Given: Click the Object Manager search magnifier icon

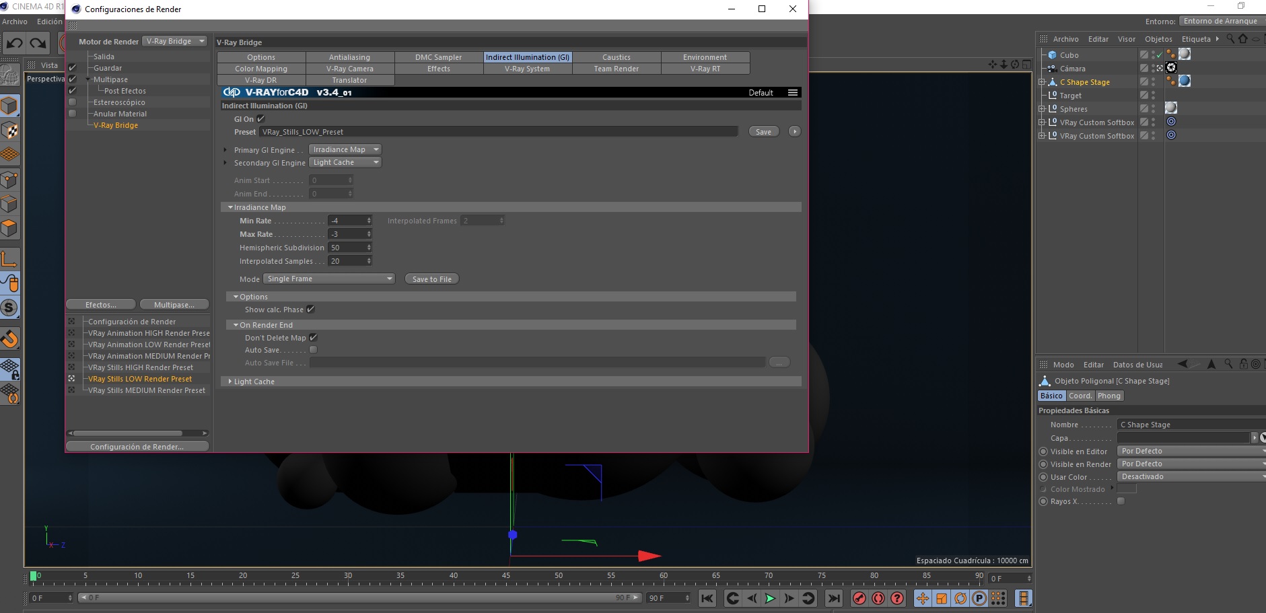Looking at the screenshot, I should click(x=1230, y=39).
